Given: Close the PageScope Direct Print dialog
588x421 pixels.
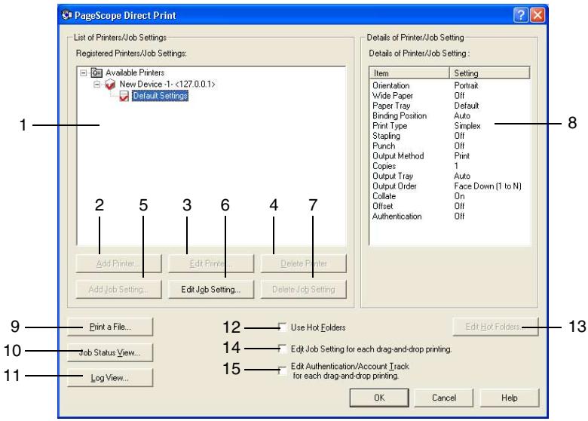Looking at the screenshot, I should click(x=537, y=15).
